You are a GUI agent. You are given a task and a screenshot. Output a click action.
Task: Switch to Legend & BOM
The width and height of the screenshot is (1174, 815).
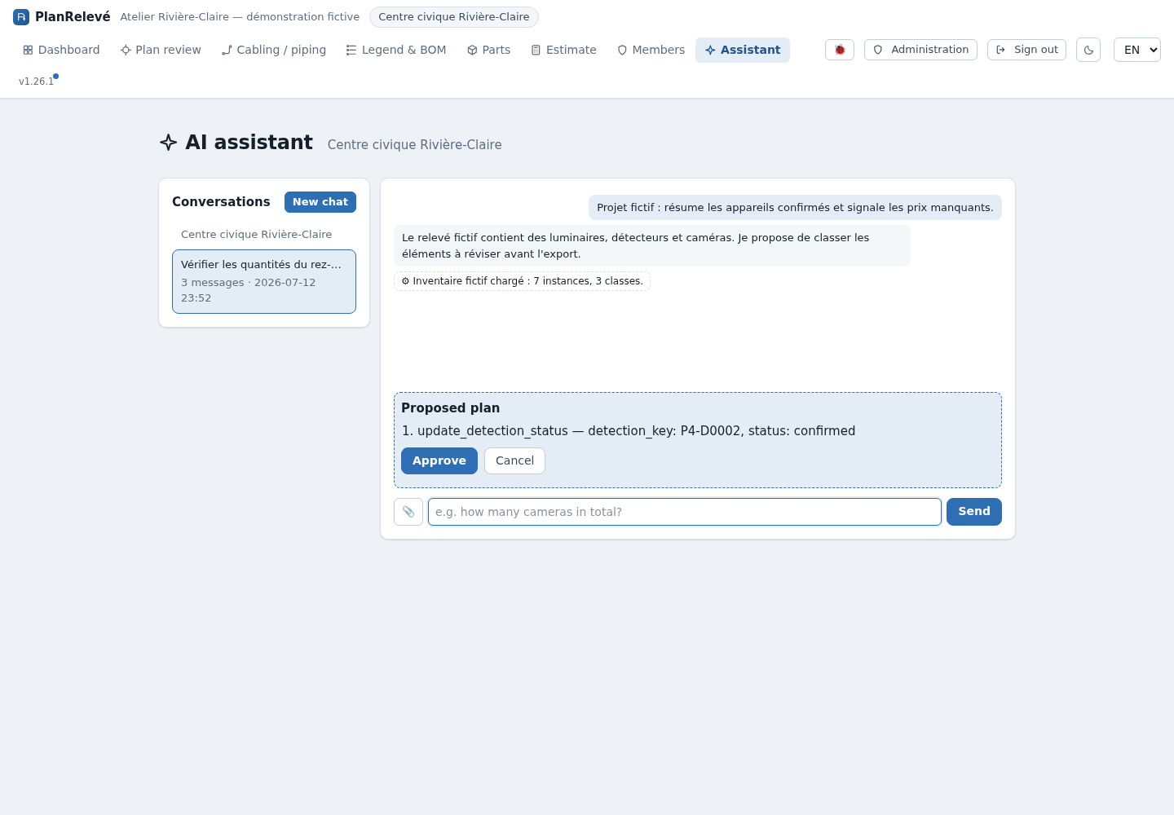pos(396,50)
